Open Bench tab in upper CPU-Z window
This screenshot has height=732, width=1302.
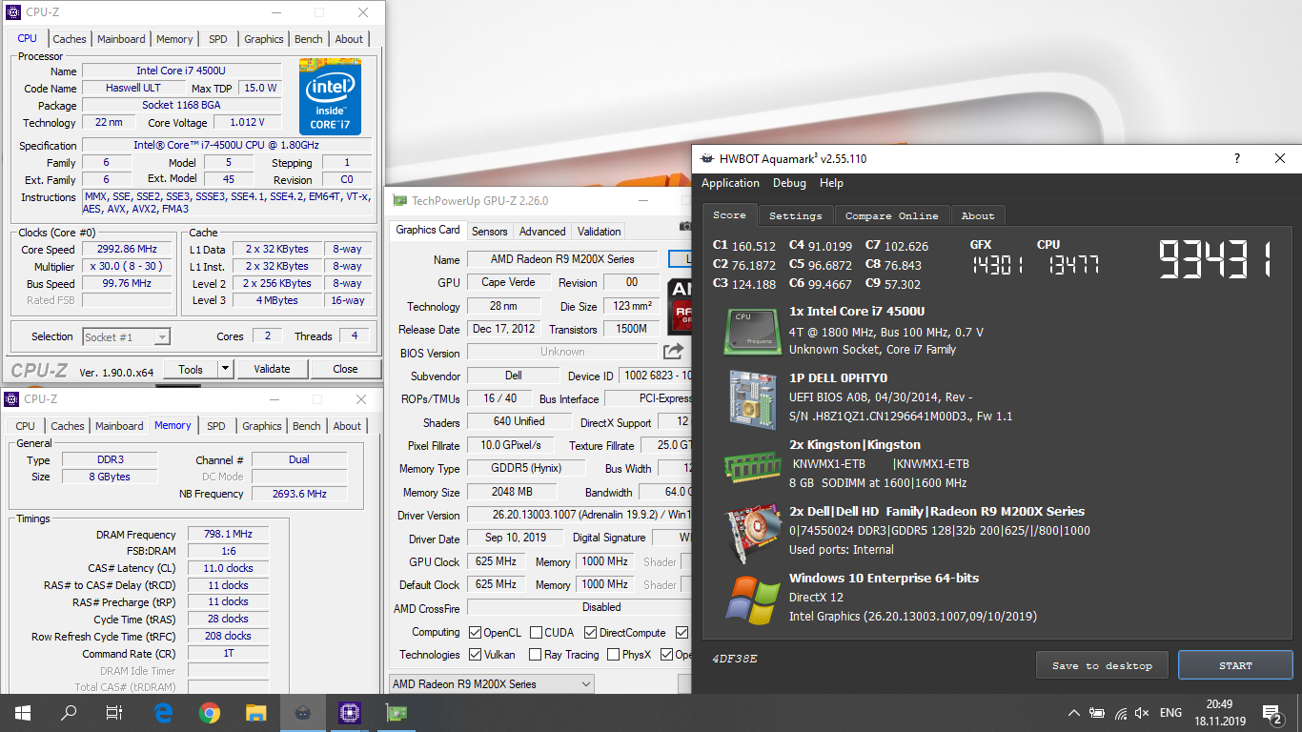point(308,39)
